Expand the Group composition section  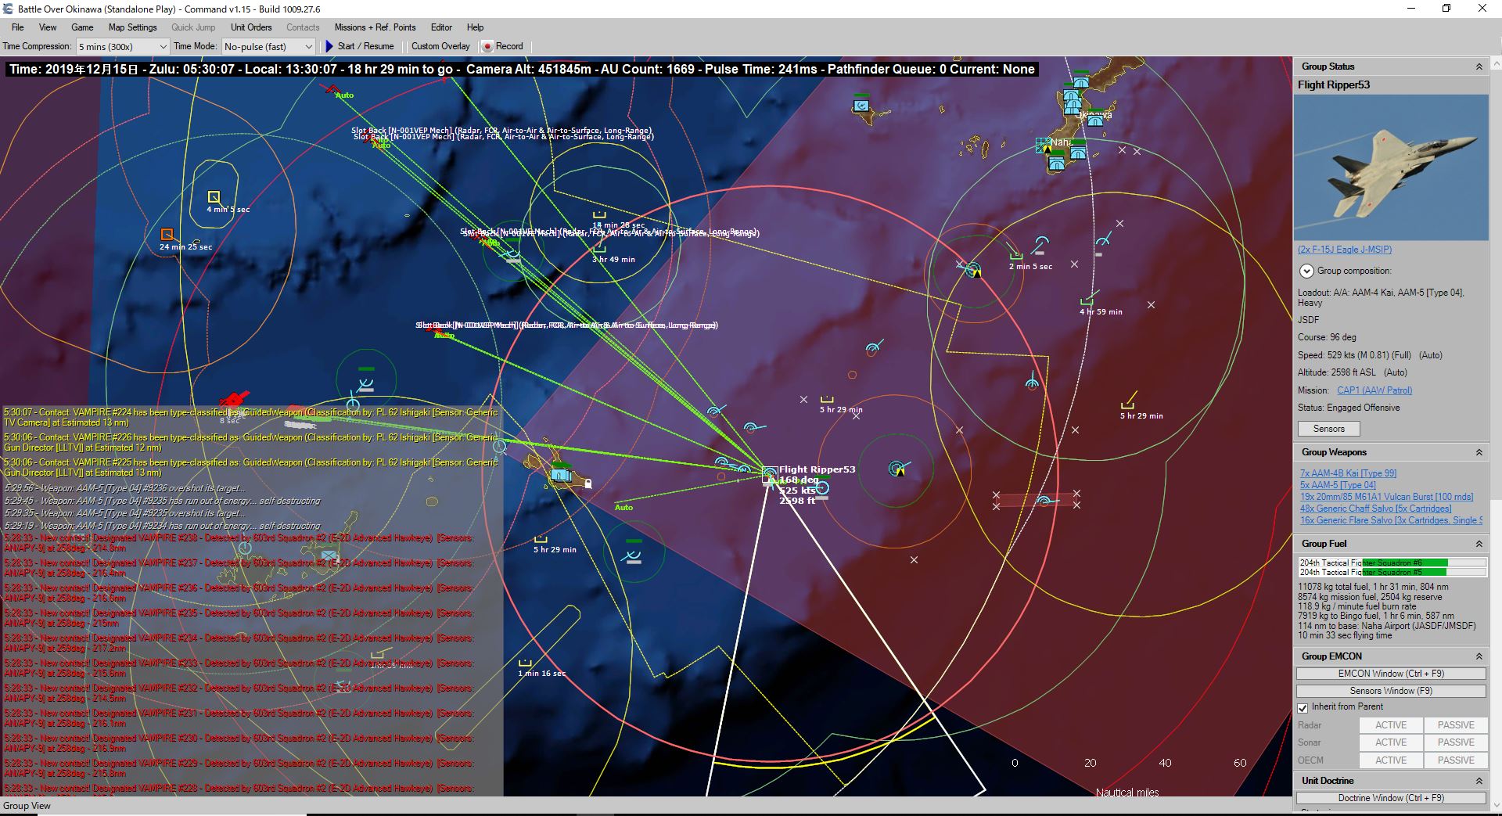click(x=1306, y=271)
